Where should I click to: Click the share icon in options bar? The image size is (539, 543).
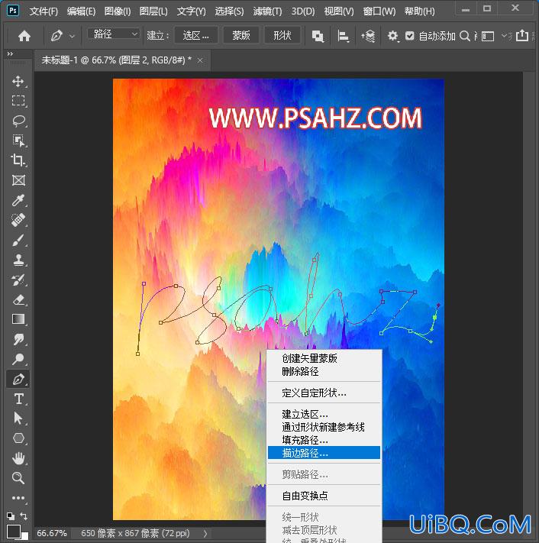[x=522, y=36]
